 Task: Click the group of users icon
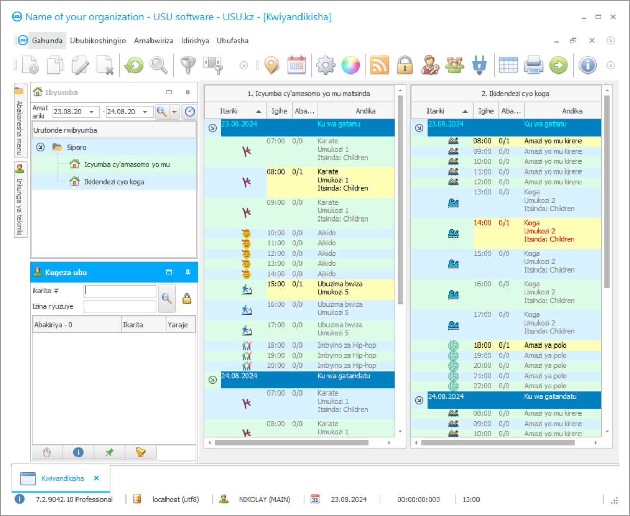click(455, 65)
